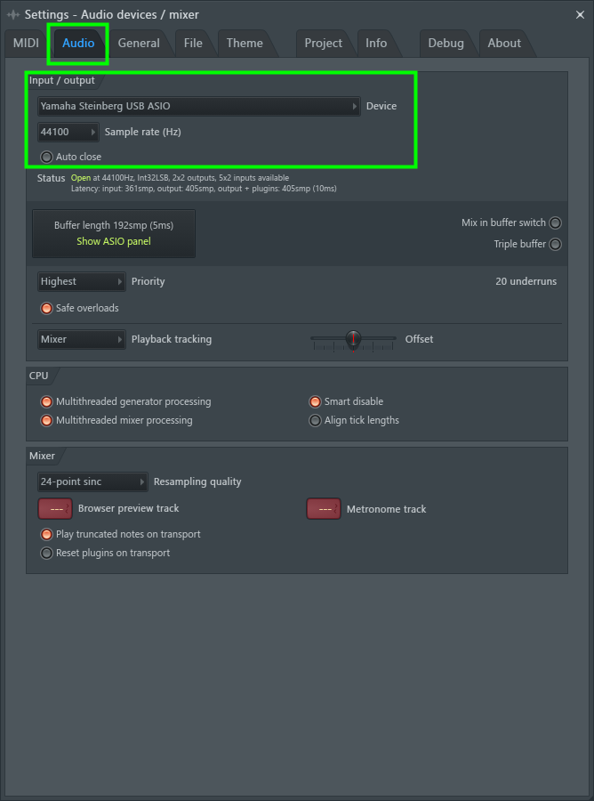Open the 44100 sample rate dropdown
The image size is (594, 801).
point(68,133)
